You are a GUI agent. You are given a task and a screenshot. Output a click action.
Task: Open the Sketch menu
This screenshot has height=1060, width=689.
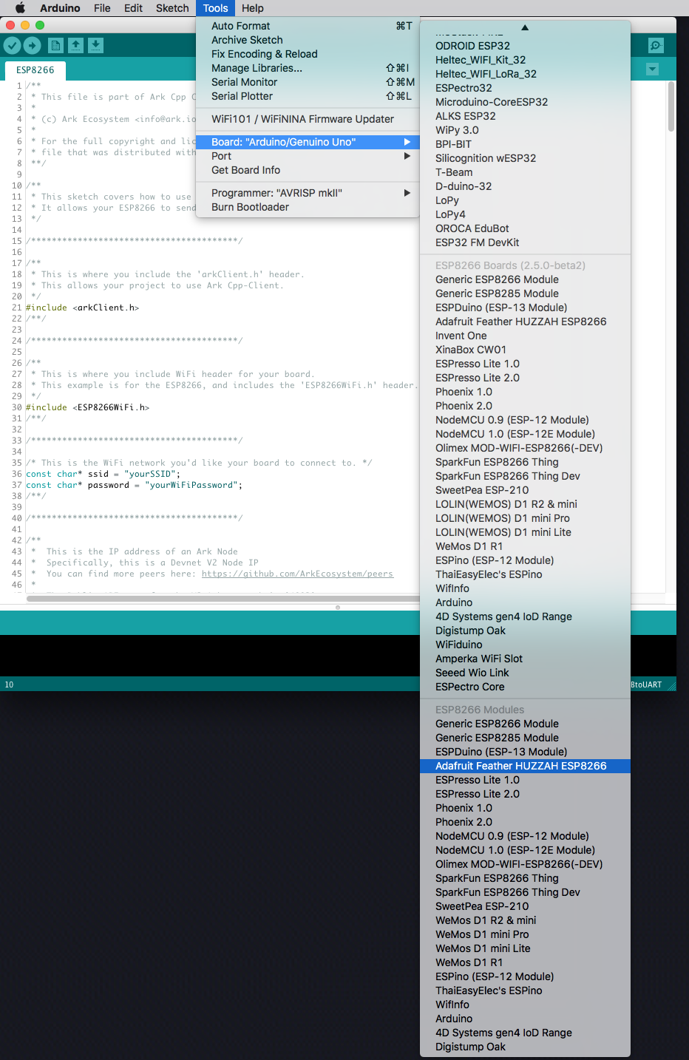(x=172, y=8)
